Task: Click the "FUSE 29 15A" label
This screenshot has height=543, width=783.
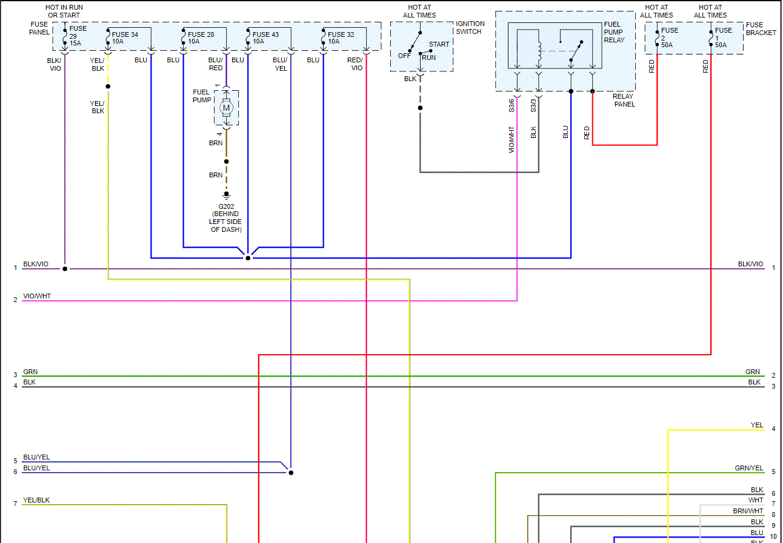Action: (x=78, y=36)
